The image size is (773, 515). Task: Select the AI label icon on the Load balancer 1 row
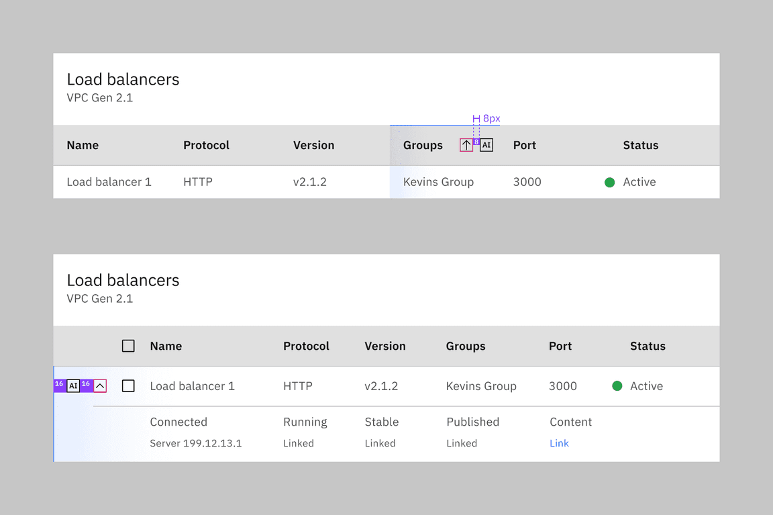click(74, 385)
